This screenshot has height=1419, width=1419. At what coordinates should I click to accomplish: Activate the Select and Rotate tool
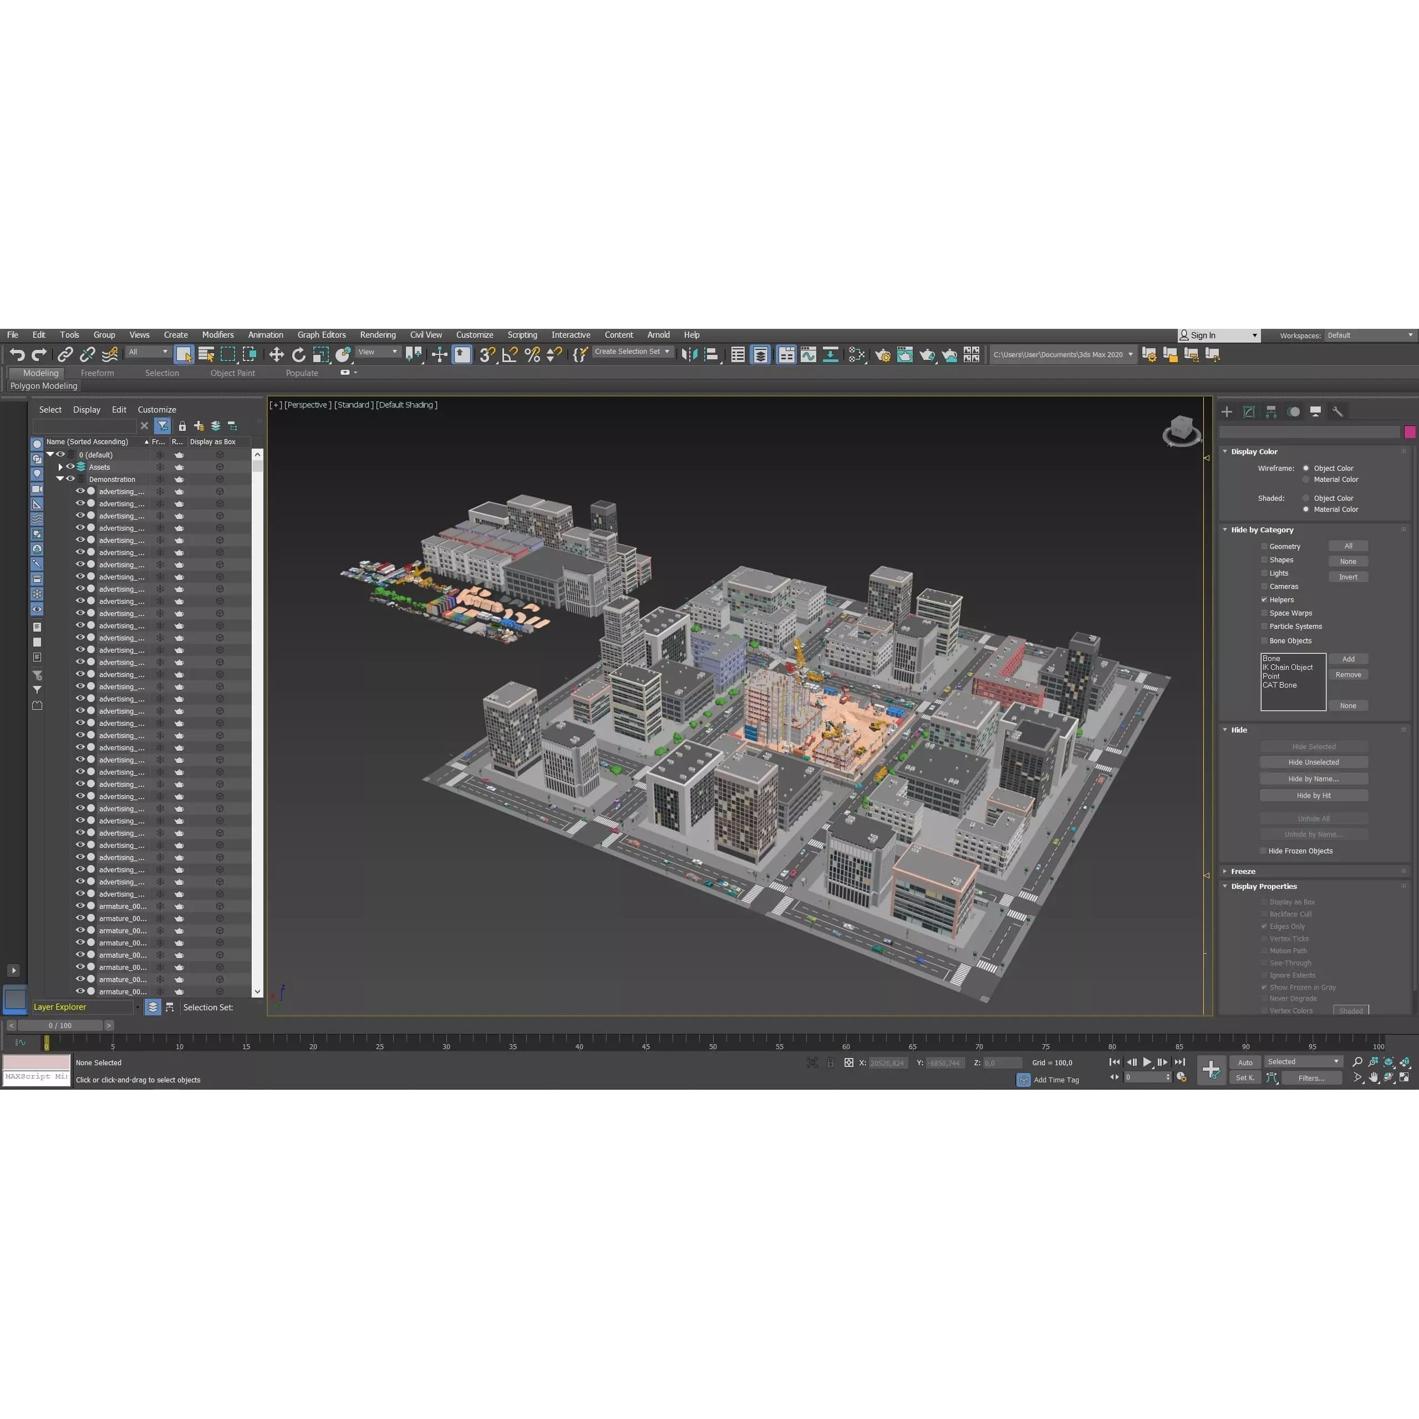[298, 354]
